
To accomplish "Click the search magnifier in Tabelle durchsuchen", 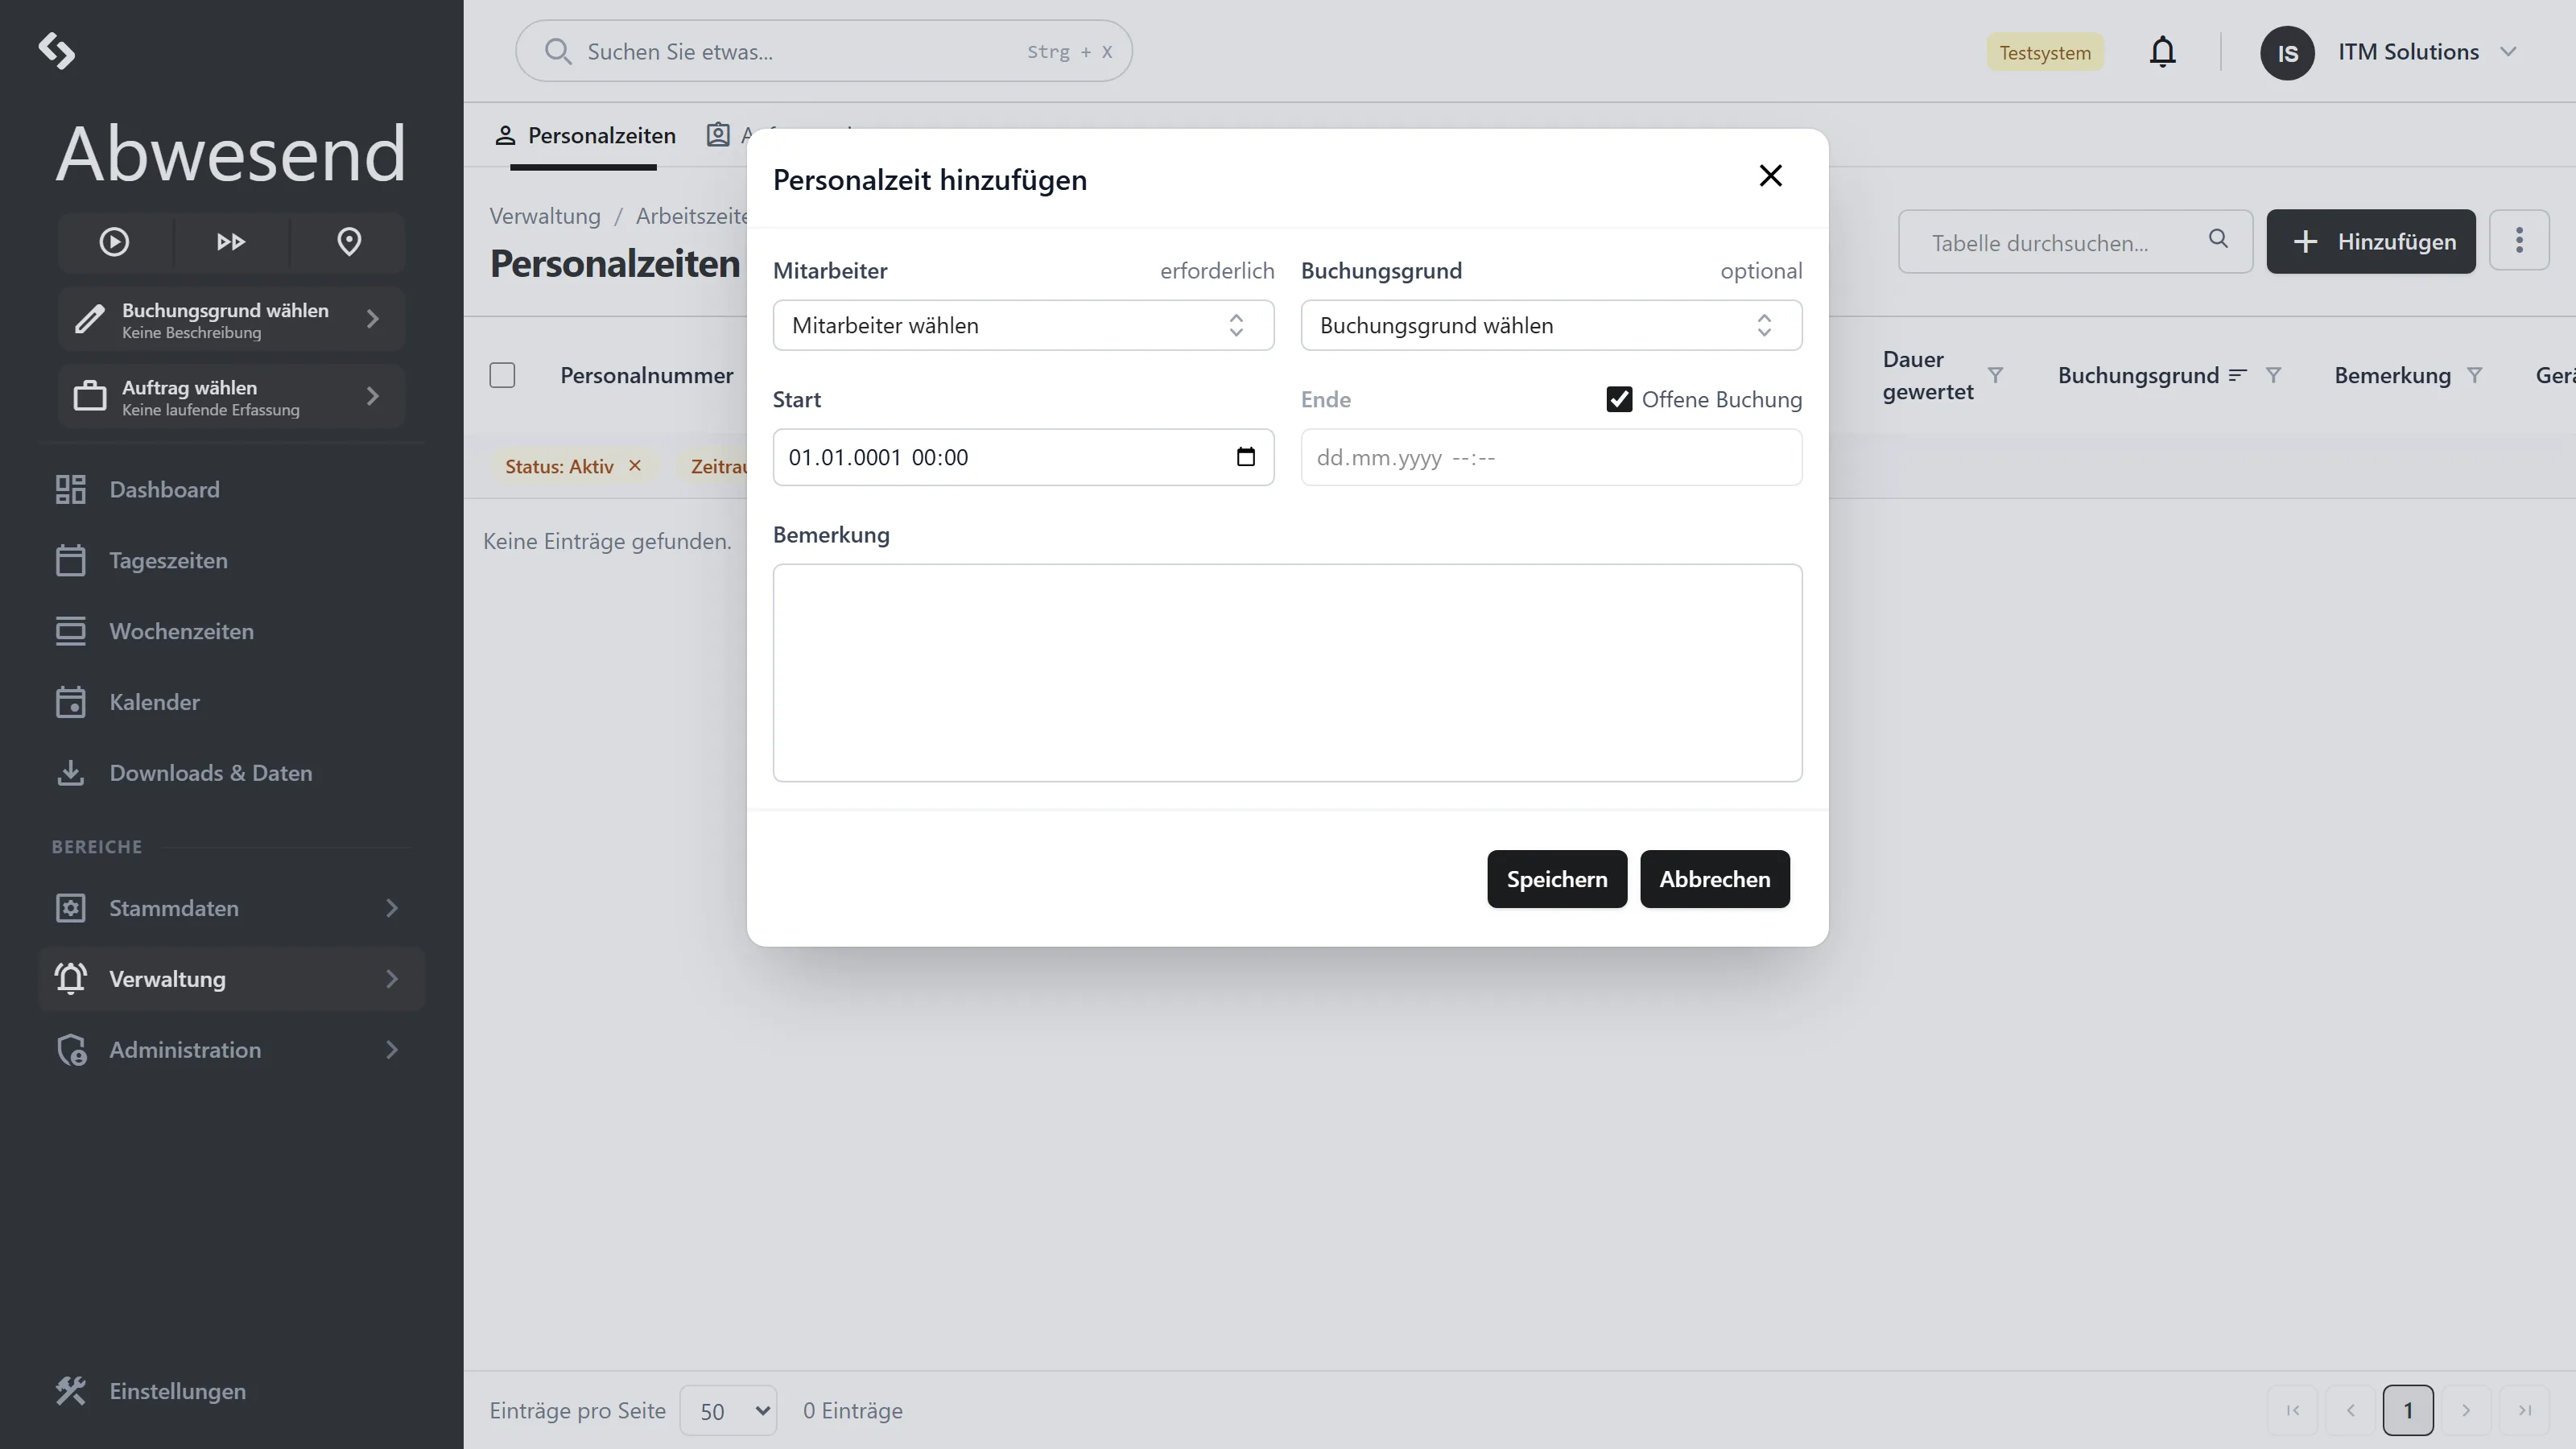I will pyautogui.click(x=2218, y=239).
